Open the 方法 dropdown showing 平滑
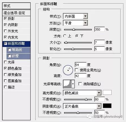 pyautogui.click(x=75, y=23)
